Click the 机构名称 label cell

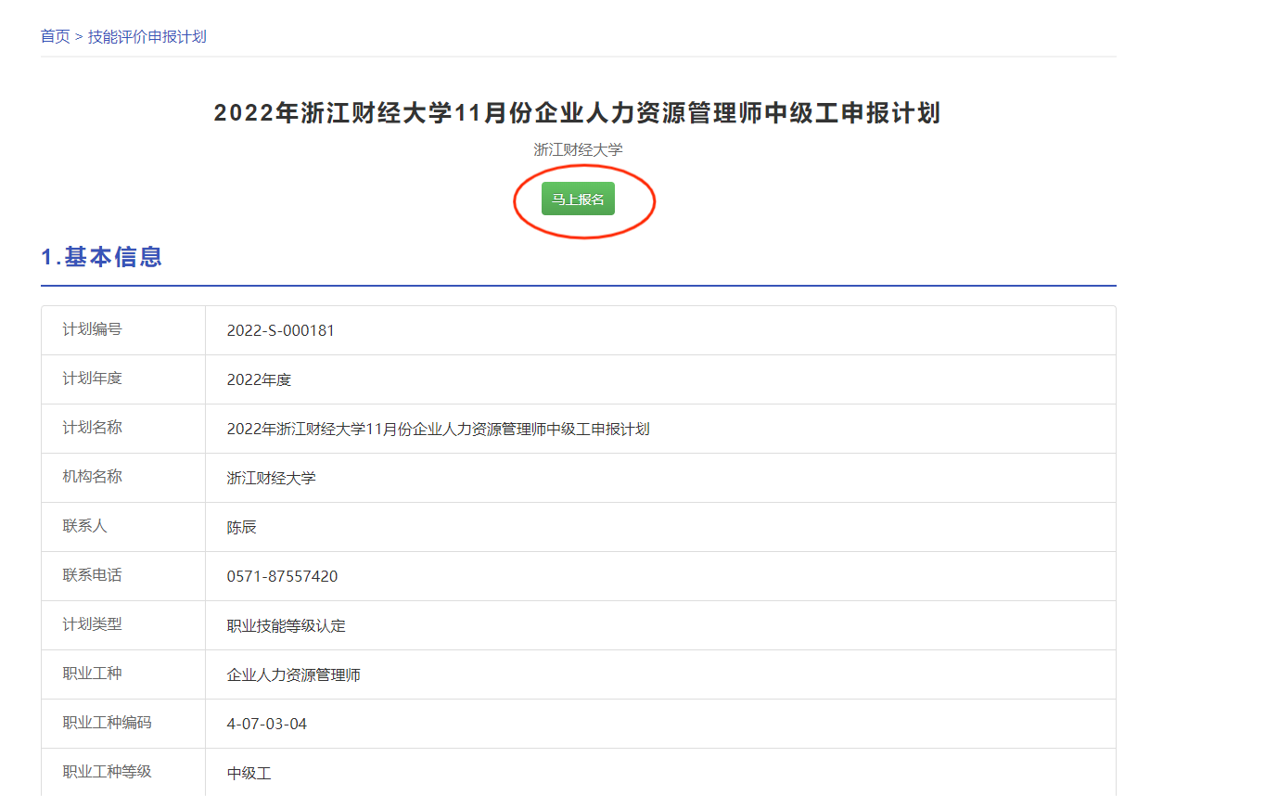click(123, 478)
